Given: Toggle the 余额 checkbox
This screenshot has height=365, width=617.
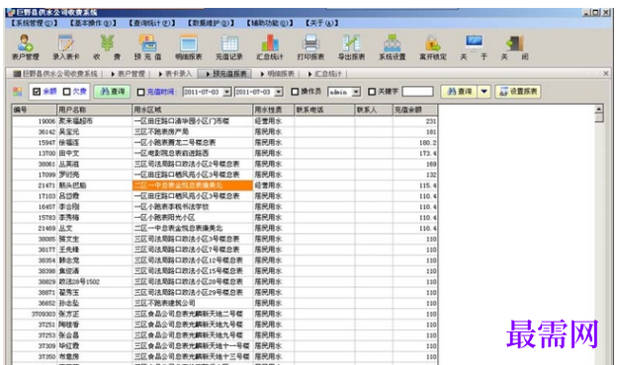Looking at the screenshot, I should click(x=37, y=92).
